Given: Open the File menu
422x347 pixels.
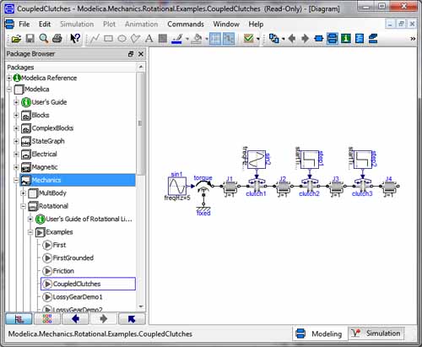Looking at the screenshot, I should click(x=24, y=24).
